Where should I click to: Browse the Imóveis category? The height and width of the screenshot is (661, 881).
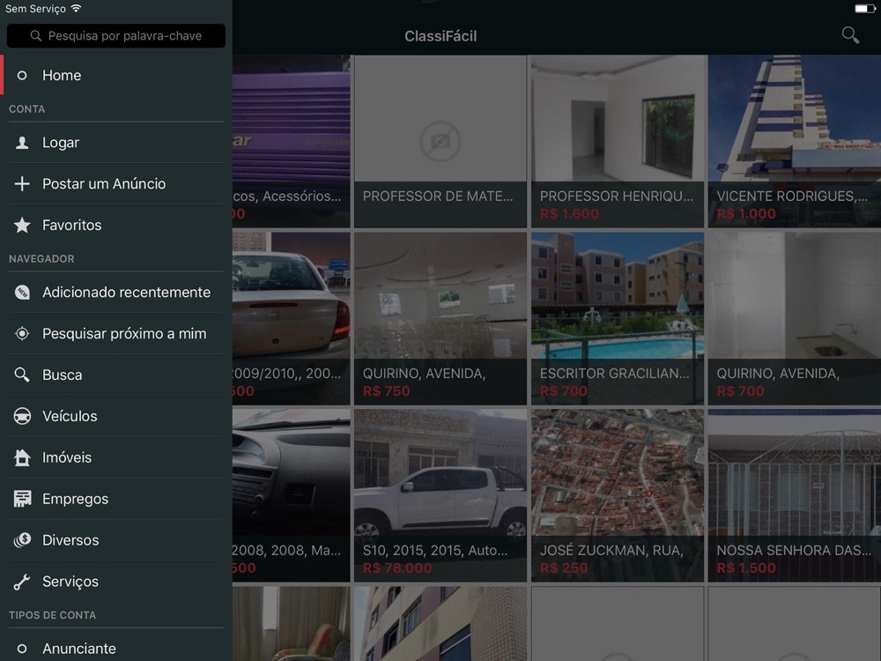[115, 457]
